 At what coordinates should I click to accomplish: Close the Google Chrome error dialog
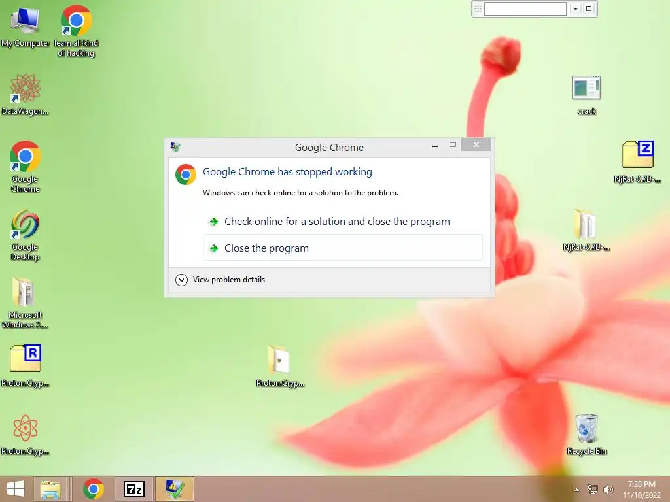pyautogui.click(x=476, y=145)
